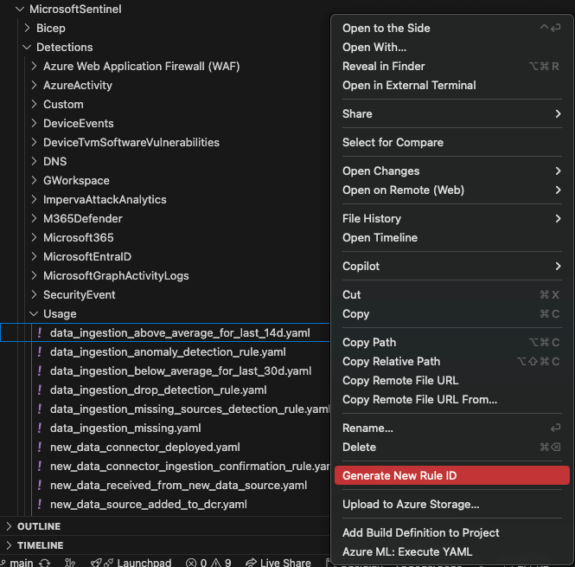Choose Rename... in context menu
The image size is (575, 567).
click(x=451, y=428)
